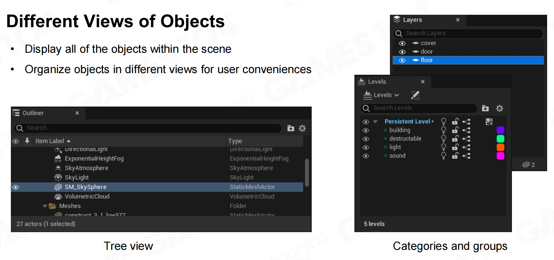Viewport: 554px width, 260px height.
Task: Switch to the Layers tab
Action: [x=412, y=20]
